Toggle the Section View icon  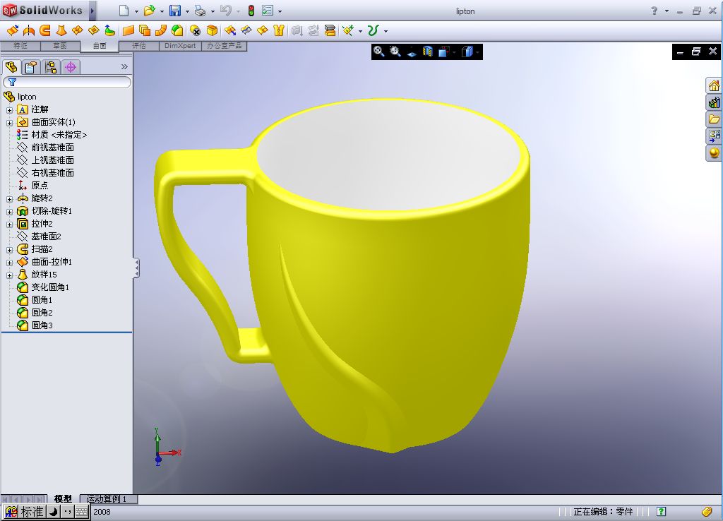(x=428, y=52)
